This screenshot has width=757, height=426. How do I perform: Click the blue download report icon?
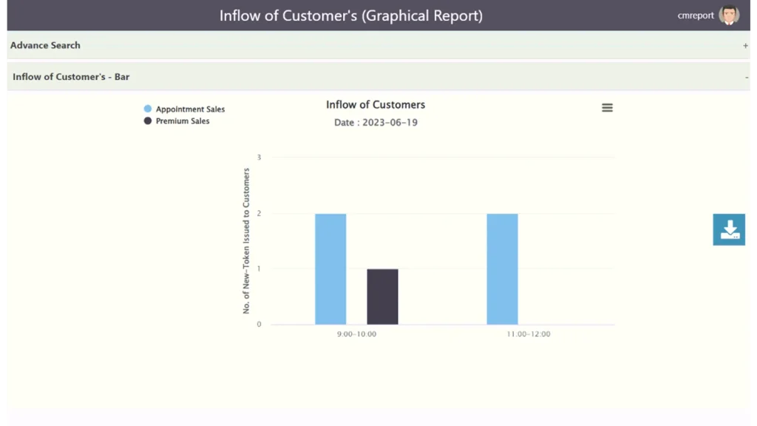click(x=729, y=229)
